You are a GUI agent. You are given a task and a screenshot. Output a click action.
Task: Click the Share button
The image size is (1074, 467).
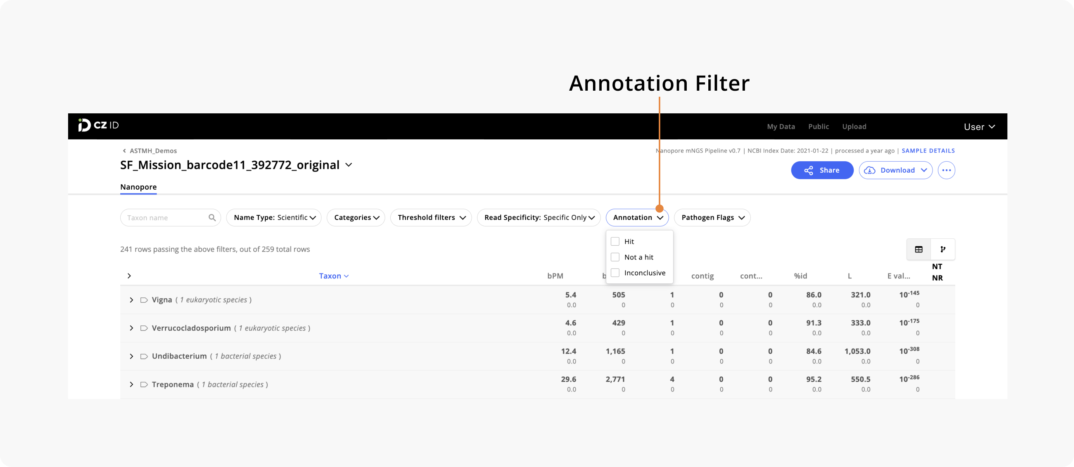click(x=822, y=170)
